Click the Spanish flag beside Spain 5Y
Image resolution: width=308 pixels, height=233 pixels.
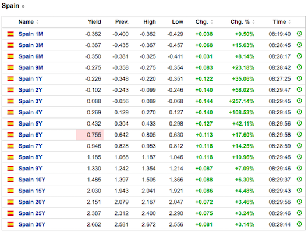(10, 123)
